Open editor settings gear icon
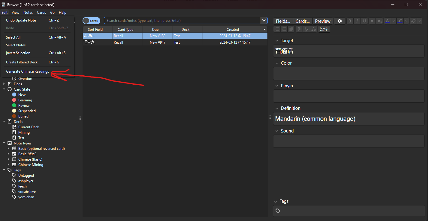The height and width of the screenshot is (221, 428). 340,21
